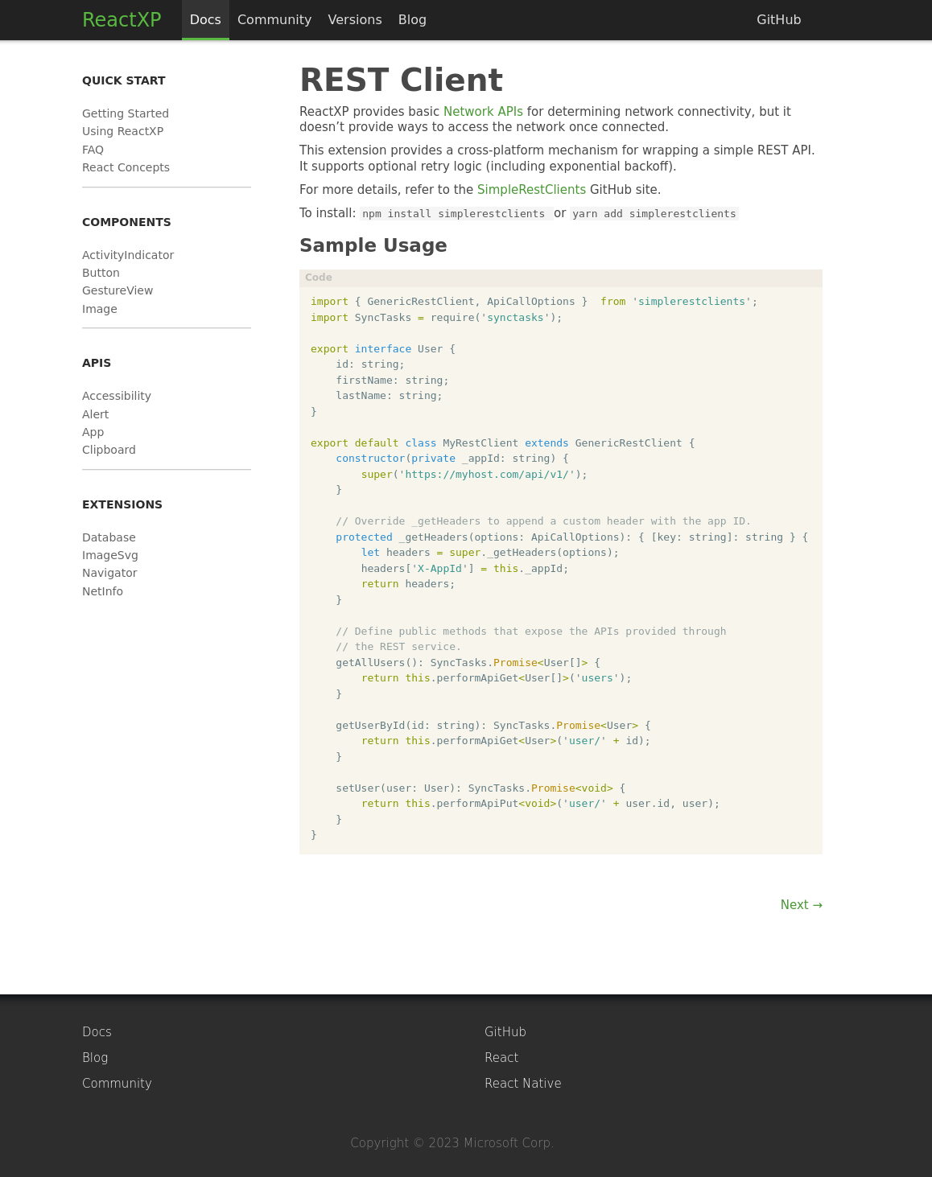932x1177 pixels.
Task: Open the Accessibility API docs
Action: click(x=116, y=396)
